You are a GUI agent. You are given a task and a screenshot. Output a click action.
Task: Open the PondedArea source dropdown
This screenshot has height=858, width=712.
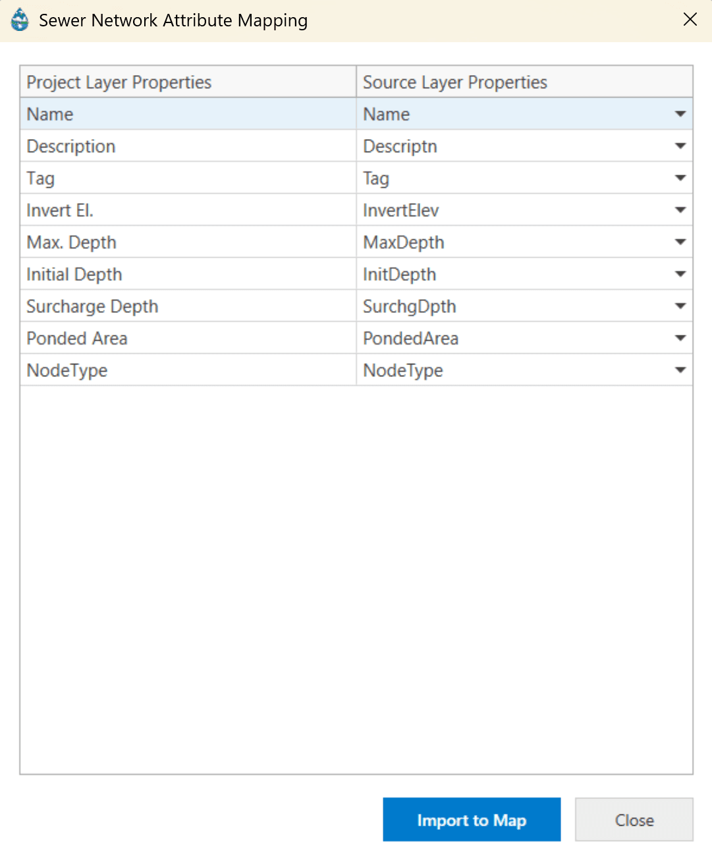[680, 338]
